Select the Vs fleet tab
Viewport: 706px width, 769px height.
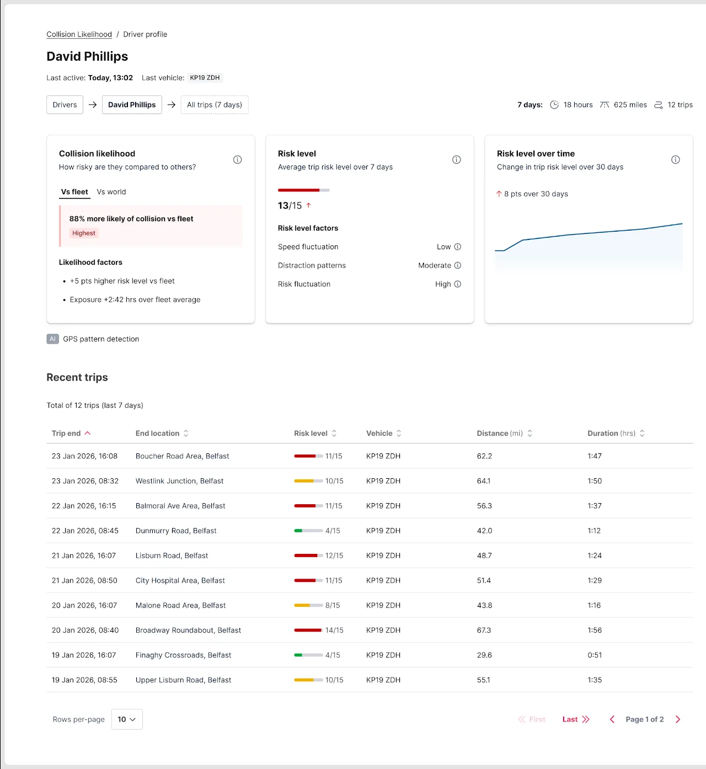(74, 192)
